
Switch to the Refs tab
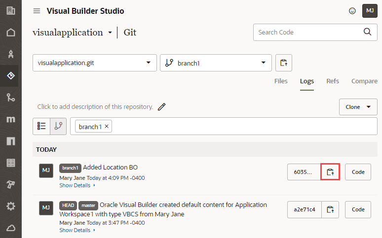[x=333, y=81]
